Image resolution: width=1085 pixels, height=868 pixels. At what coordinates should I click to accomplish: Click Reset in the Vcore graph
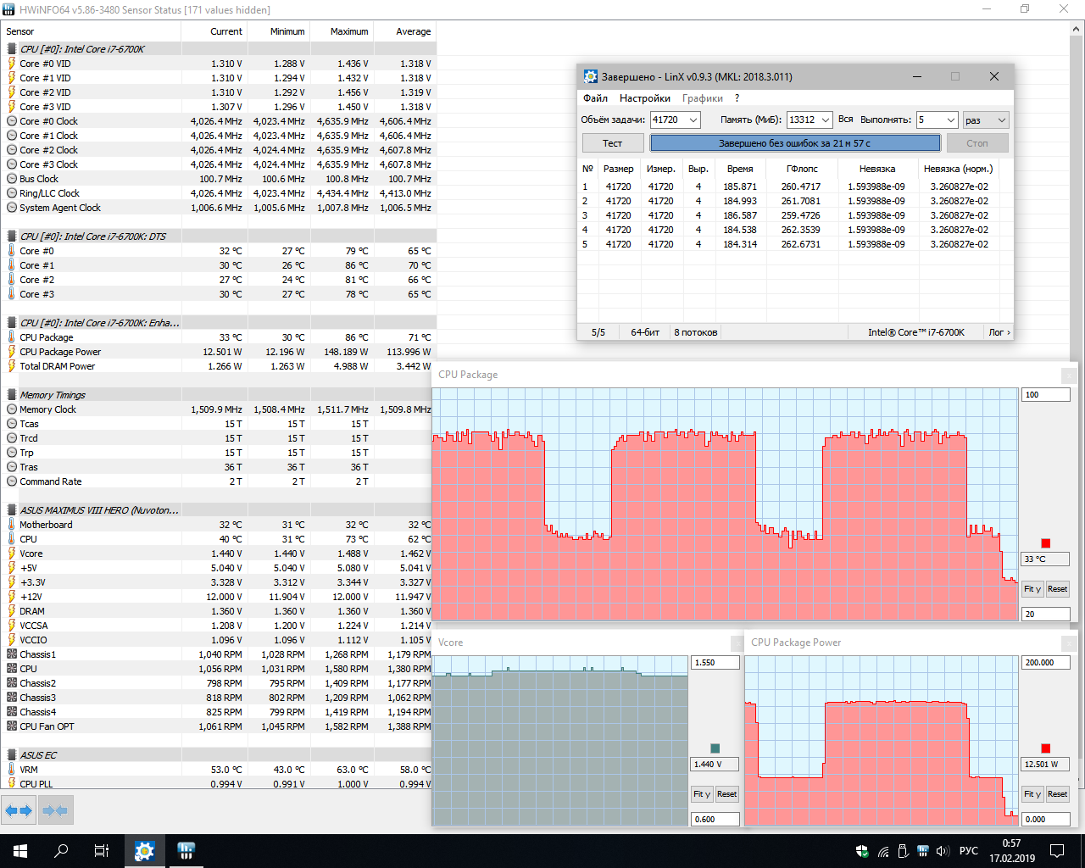tap(726, 794)
